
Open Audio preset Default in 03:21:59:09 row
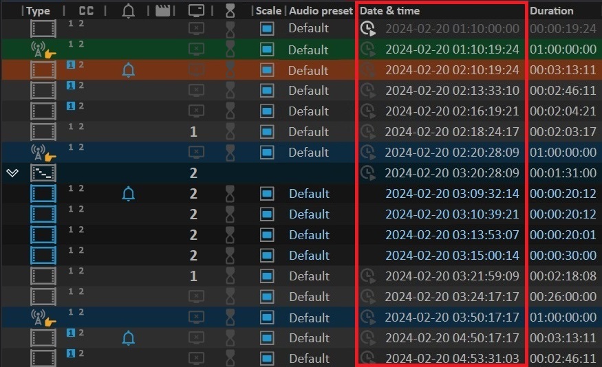[309, 276]
